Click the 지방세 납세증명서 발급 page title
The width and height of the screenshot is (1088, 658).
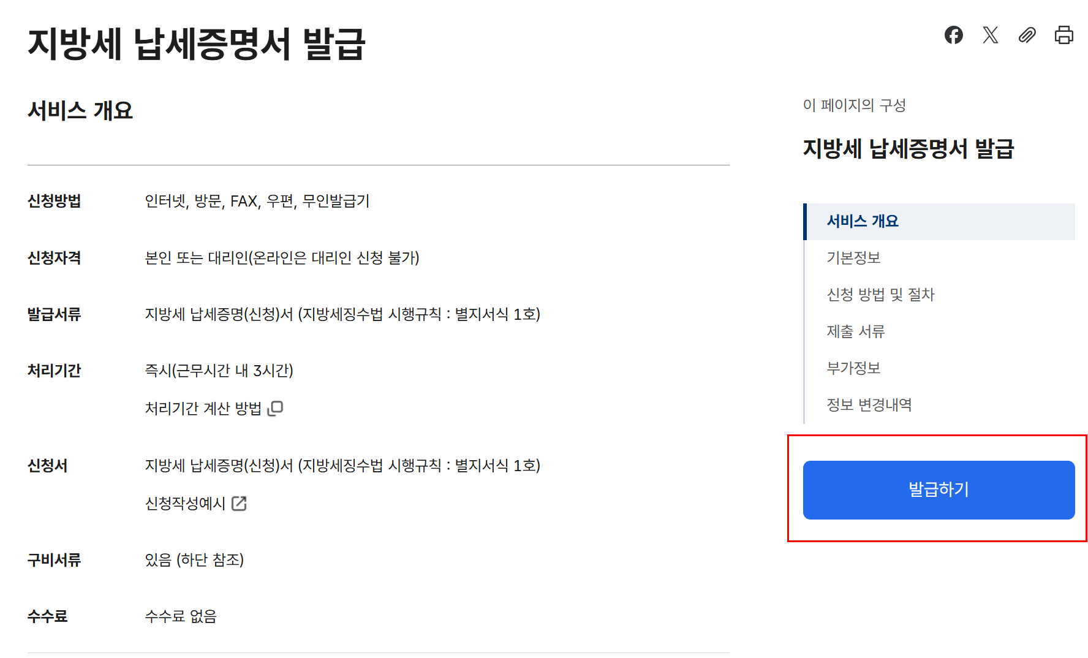(197, 44)
